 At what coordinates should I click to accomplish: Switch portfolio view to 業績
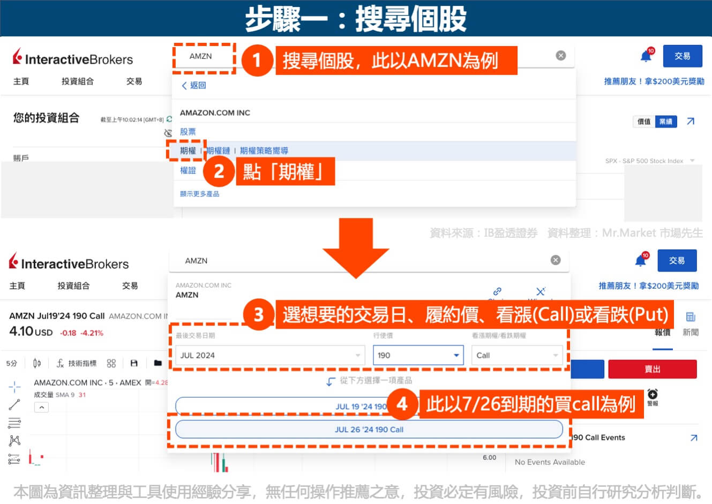(666, 122)
